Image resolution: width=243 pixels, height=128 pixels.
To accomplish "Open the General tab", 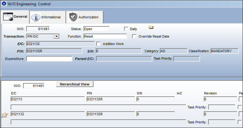I will (x=15, y=17).
